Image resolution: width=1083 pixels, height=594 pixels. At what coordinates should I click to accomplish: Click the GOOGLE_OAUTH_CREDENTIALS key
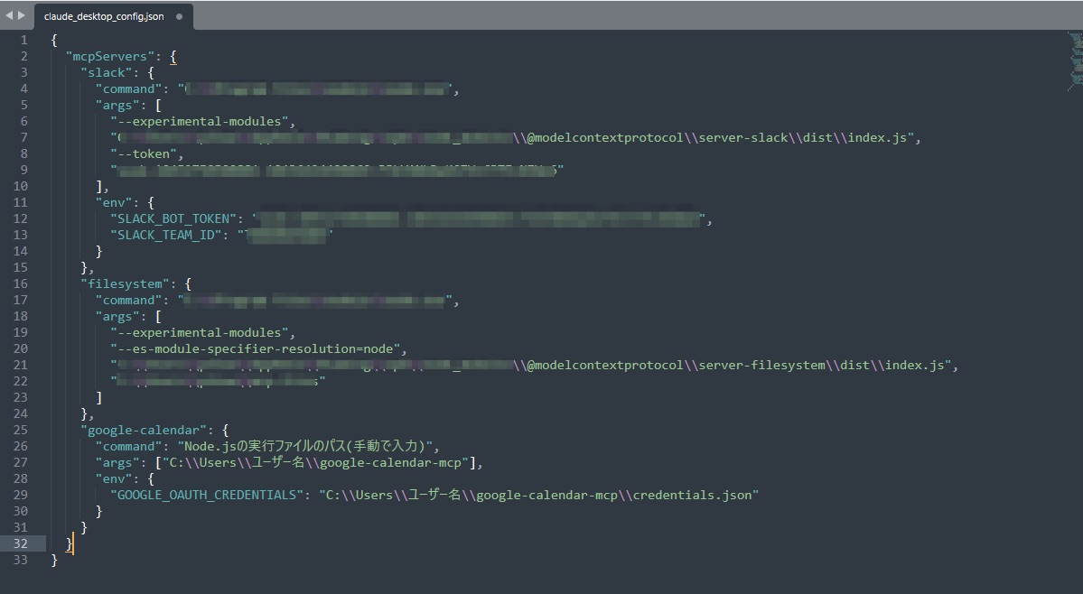point(205,495)
